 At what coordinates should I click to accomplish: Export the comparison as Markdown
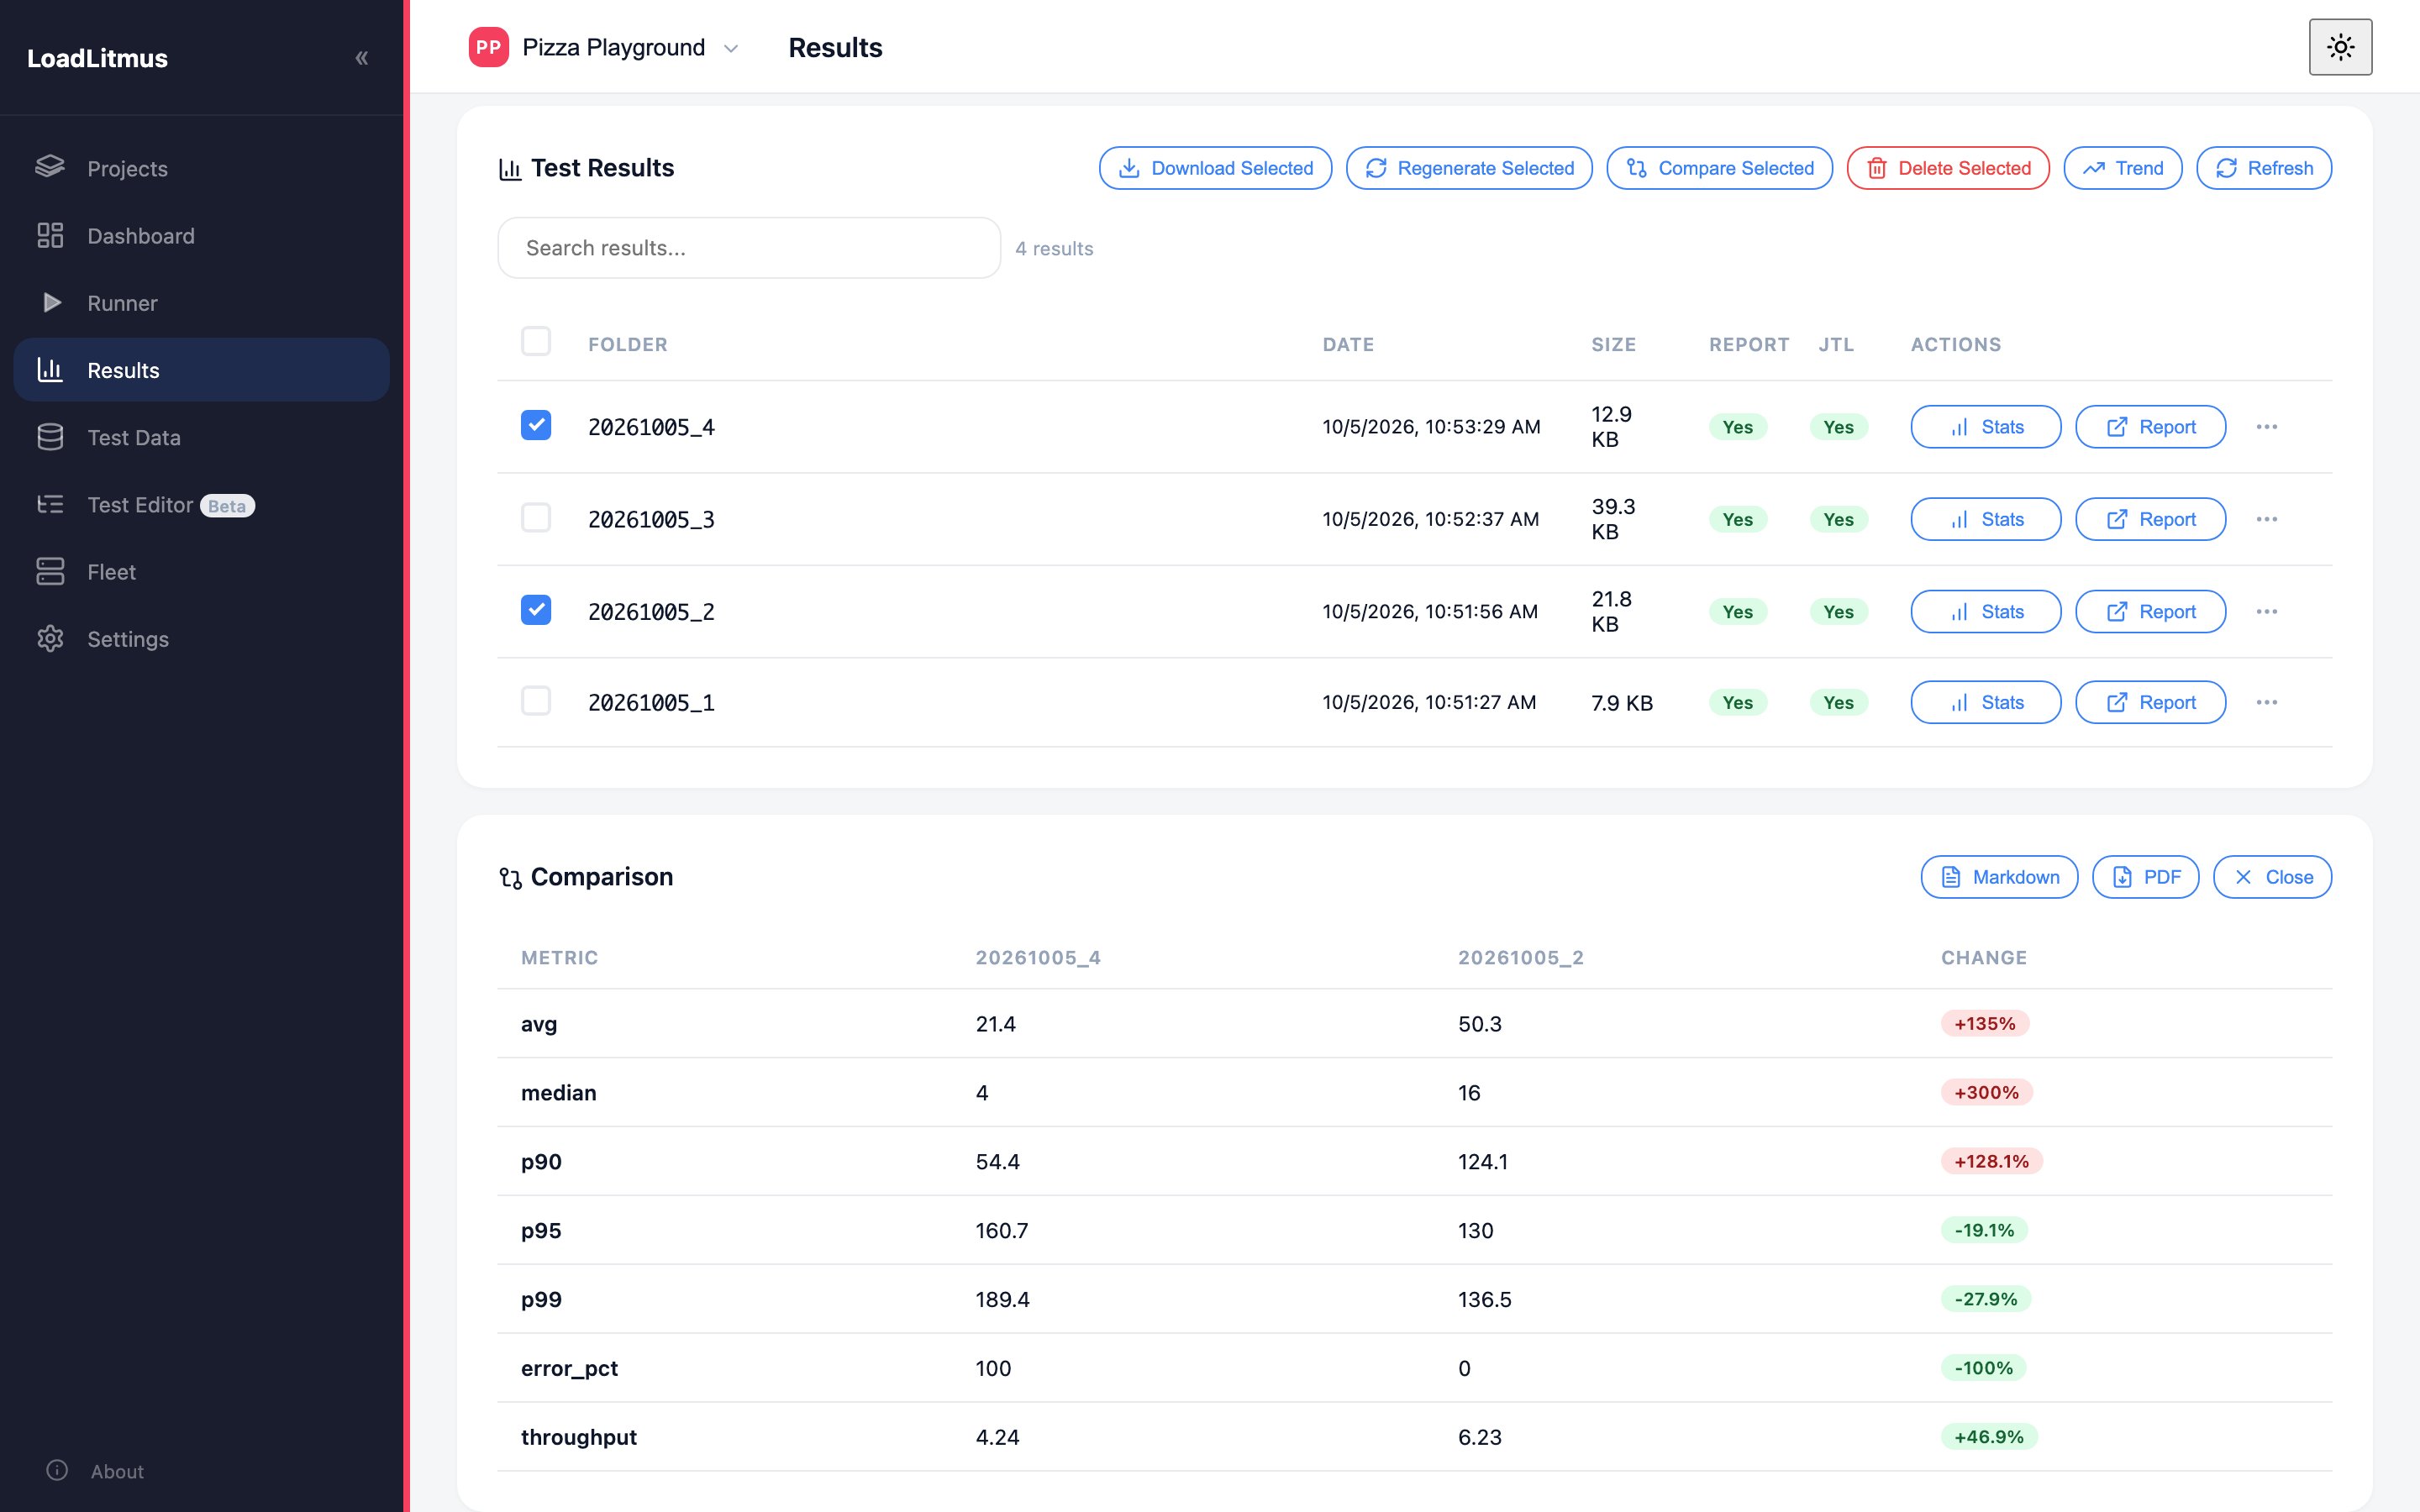[1999, 877]
